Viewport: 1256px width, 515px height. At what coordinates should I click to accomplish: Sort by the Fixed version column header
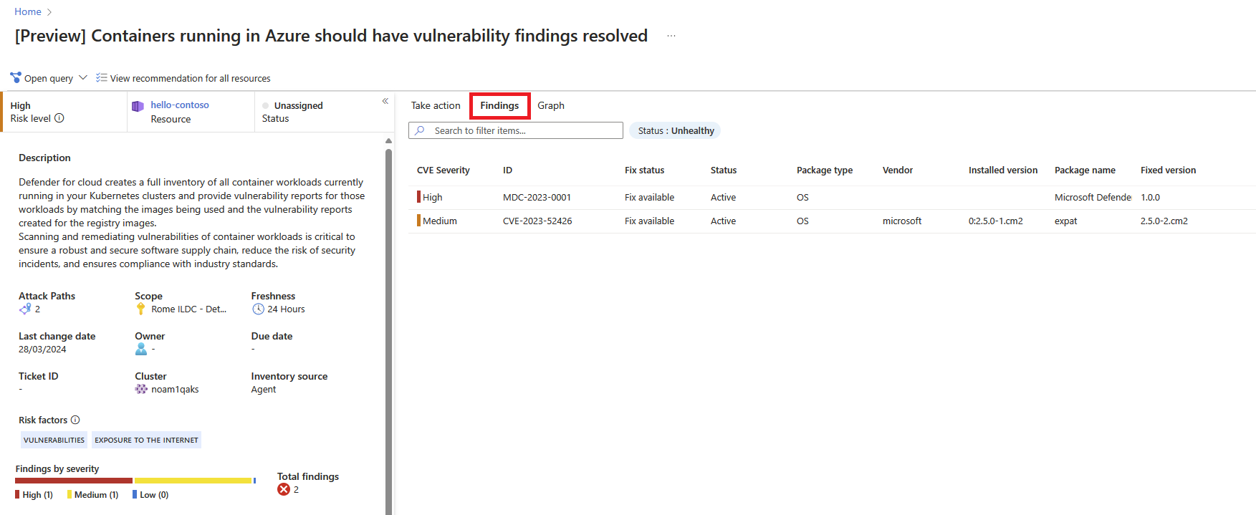1168,170
